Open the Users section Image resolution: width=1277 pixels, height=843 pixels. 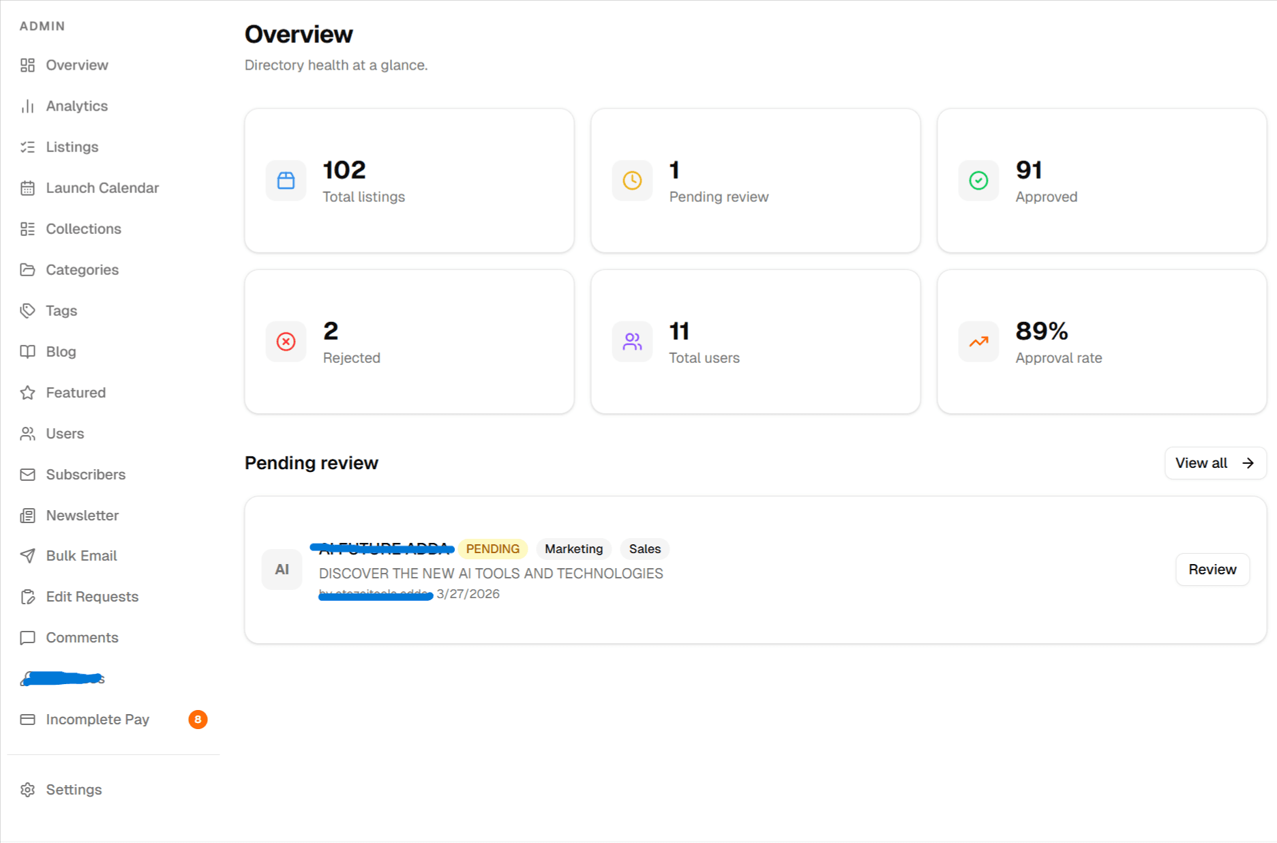(65, 433)
